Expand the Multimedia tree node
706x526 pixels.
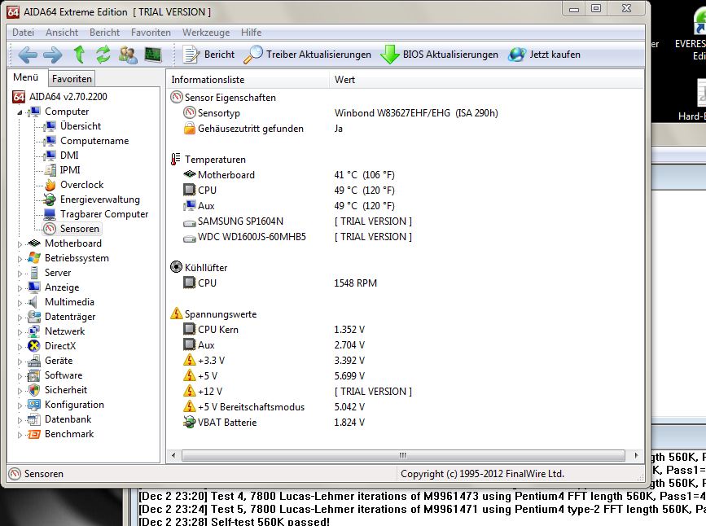(20, 303)
